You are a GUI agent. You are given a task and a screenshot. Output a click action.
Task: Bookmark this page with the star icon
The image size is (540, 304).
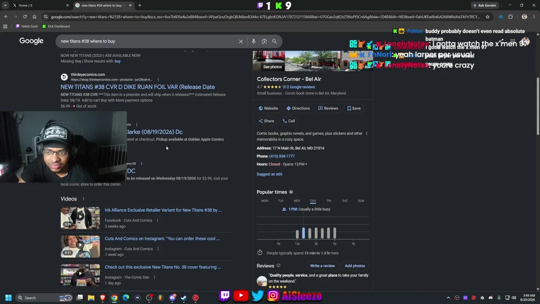click(487, 17)
